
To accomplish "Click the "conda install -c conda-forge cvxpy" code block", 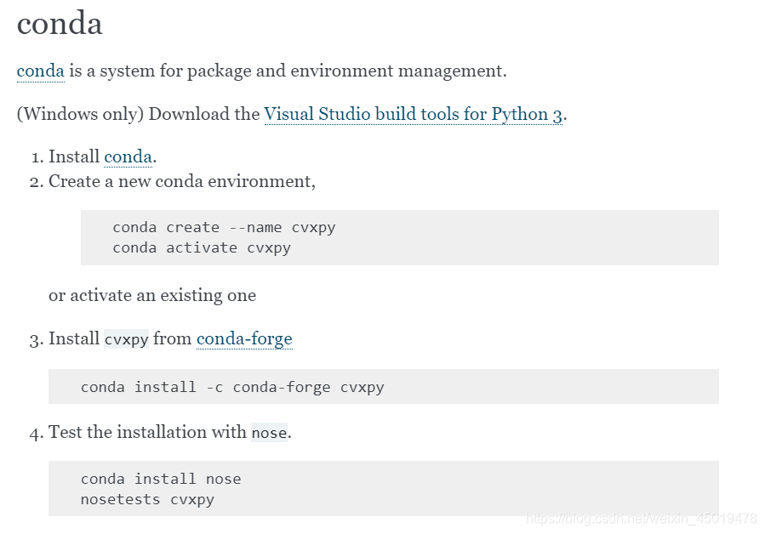I will (x=232, y=387).
